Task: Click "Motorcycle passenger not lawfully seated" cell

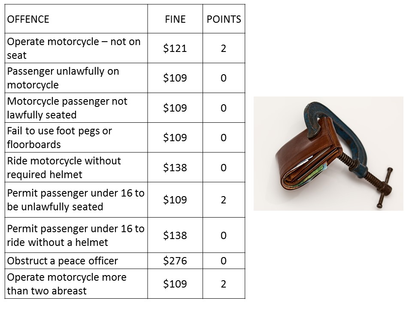Action: tap(67, 108)
